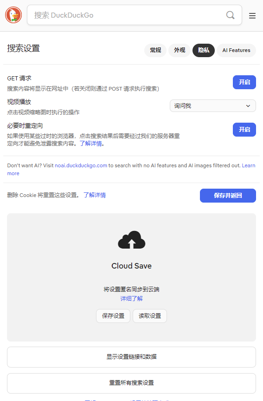Screen dimensions: 263x401
Task: Click the 读取设置 button
Action: tap(150, 316)
